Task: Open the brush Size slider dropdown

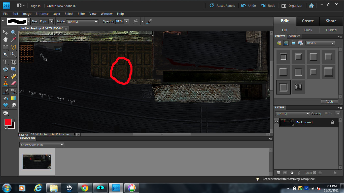Action: pos(51,21)
